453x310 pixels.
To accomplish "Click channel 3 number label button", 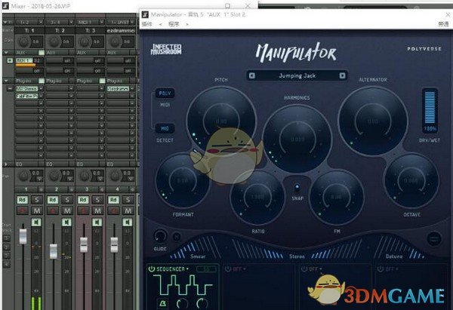I will (x=86, y=189).
